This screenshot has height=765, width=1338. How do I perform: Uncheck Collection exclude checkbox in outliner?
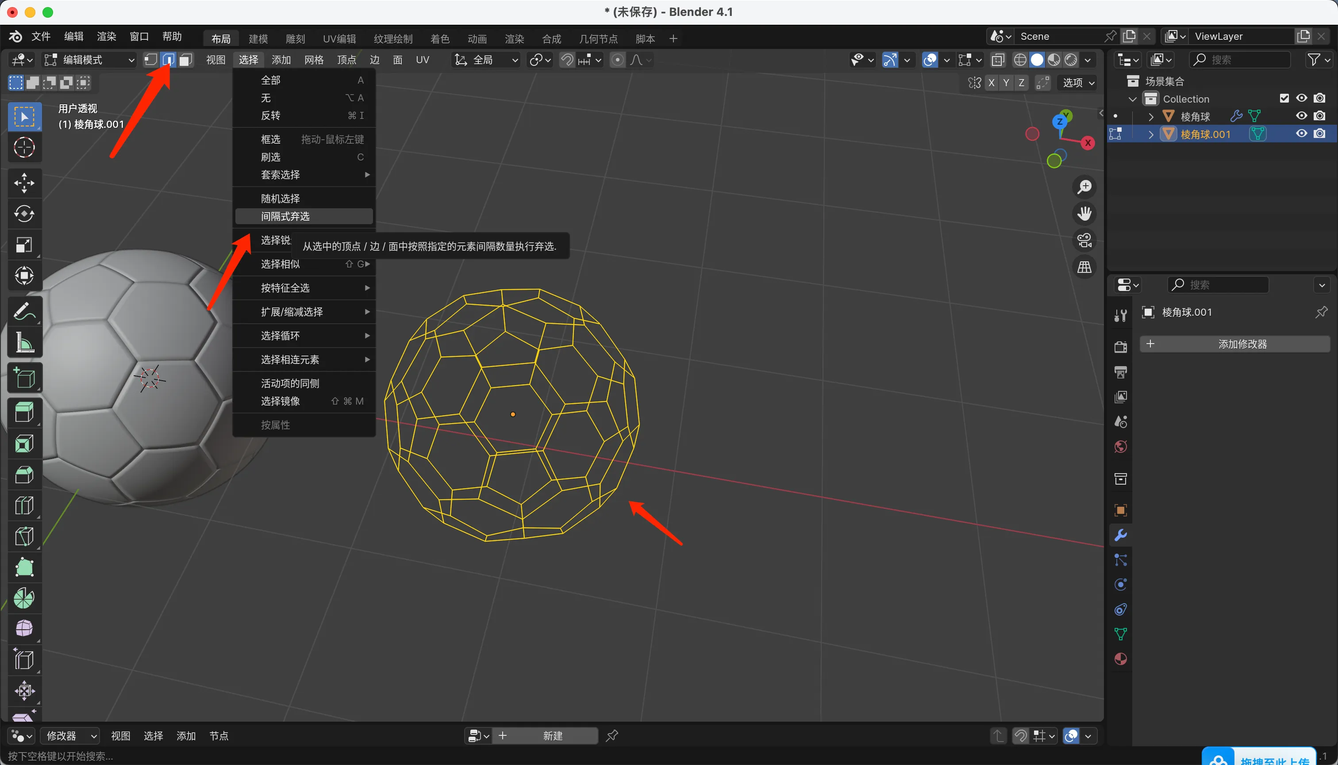tap(1284, 98)
